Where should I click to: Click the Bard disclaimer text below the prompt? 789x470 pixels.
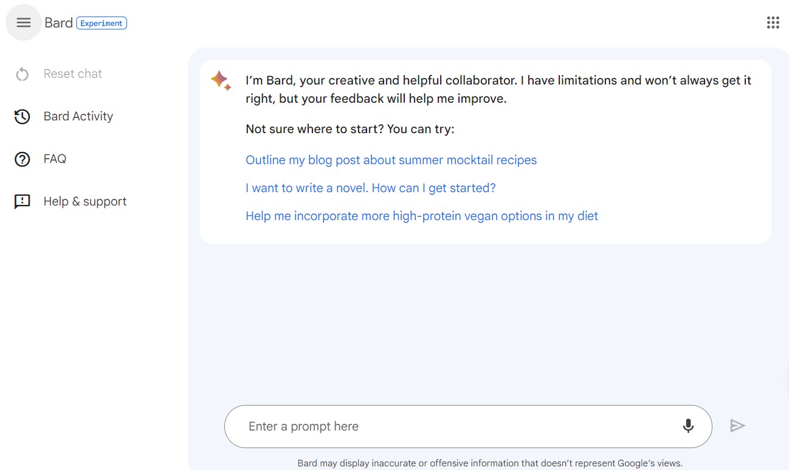pos(490,463)
